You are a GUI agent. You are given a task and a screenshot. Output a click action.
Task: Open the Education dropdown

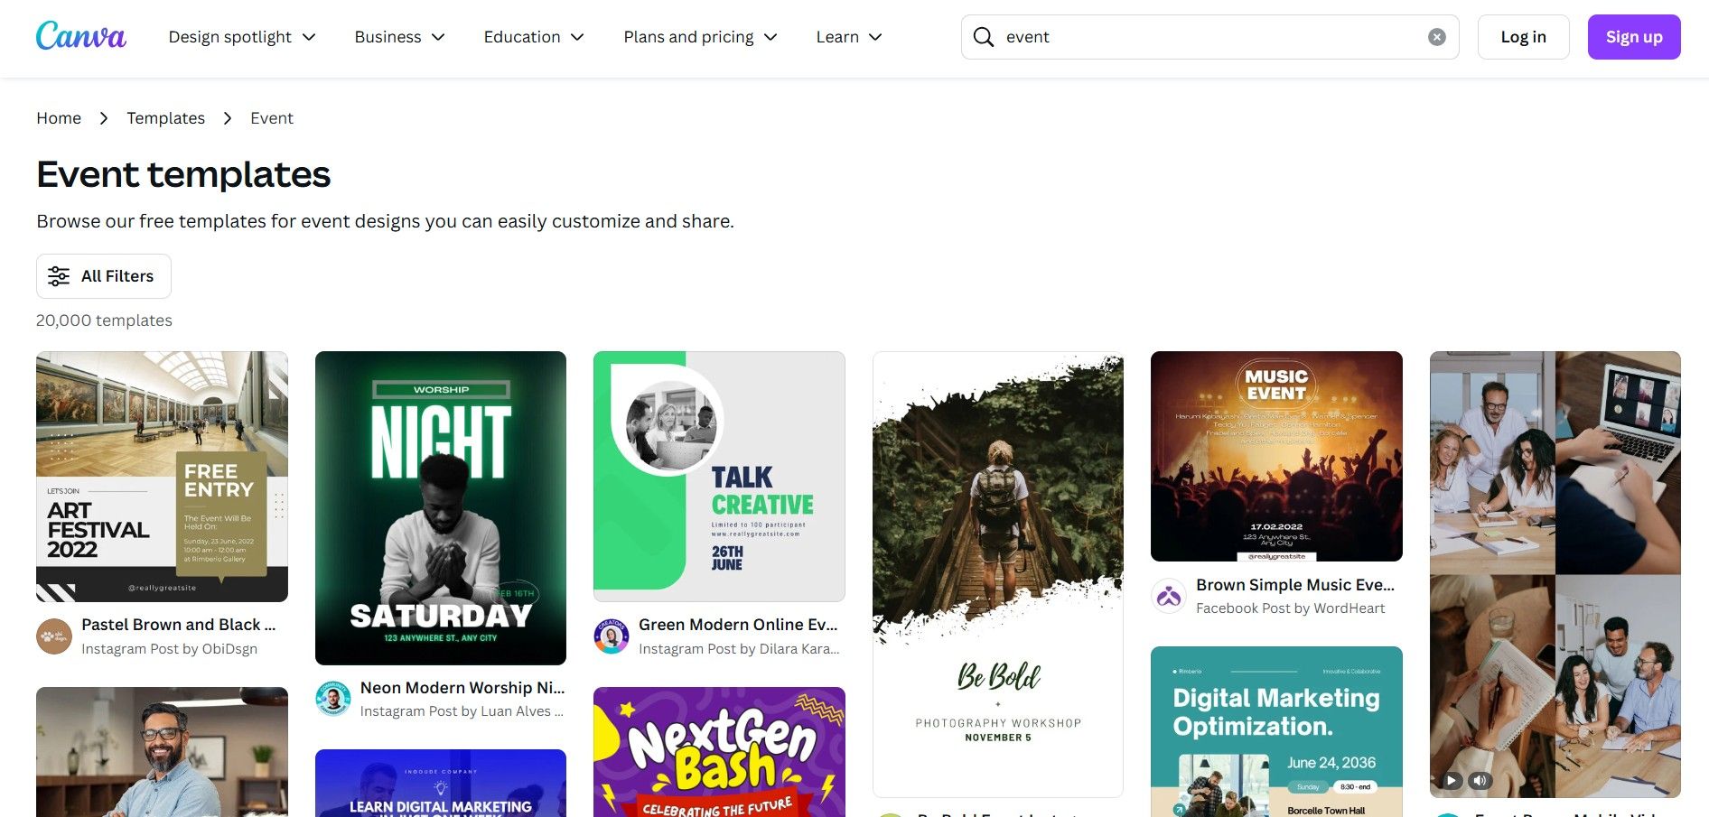(535, 37)
